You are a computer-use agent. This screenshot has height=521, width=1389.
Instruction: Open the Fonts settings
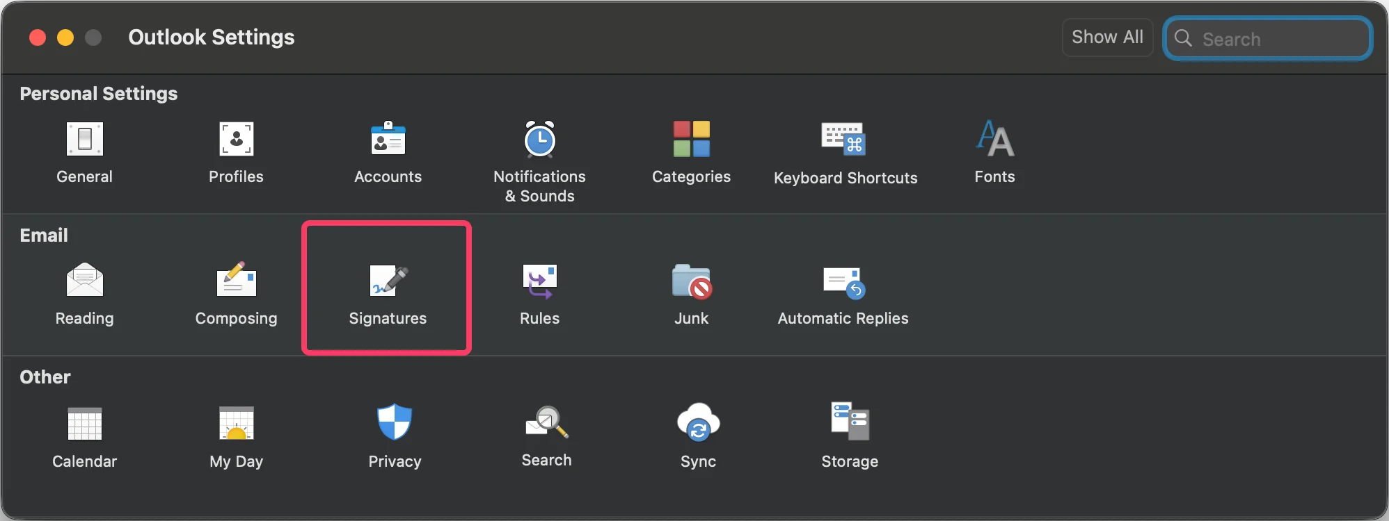pyautogui.click(x=994, y=152)
